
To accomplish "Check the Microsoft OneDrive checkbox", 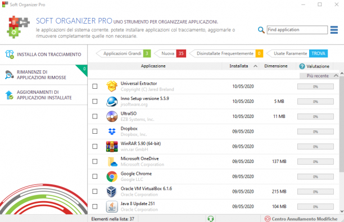I will (x=95, y=161).
